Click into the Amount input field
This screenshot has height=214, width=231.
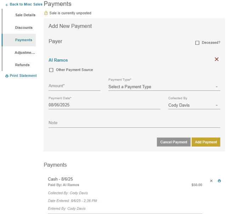click(74, 86)
